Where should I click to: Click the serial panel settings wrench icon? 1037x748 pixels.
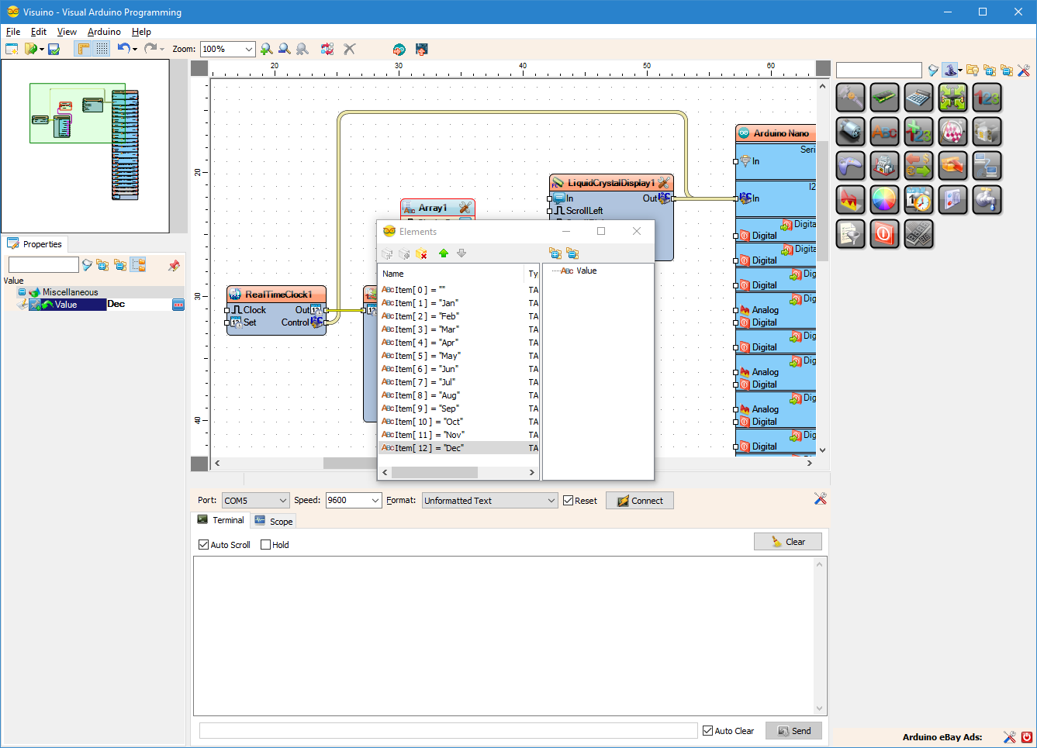821,498
